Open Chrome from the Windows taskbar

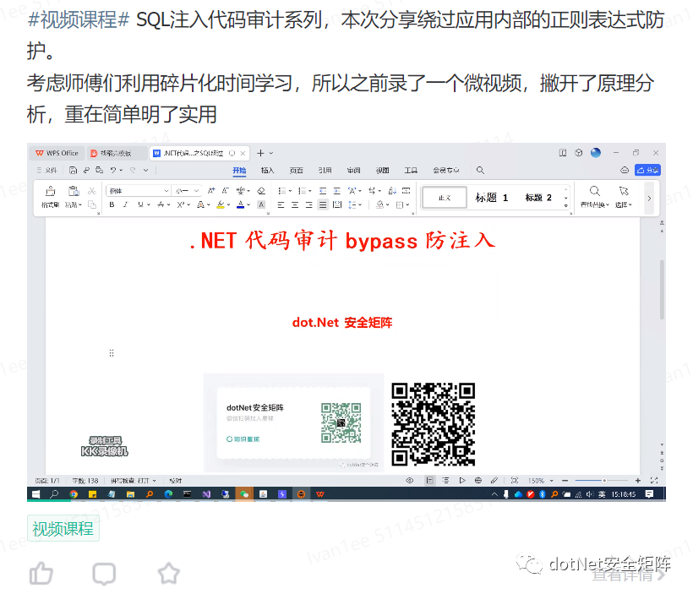point(74,494)
